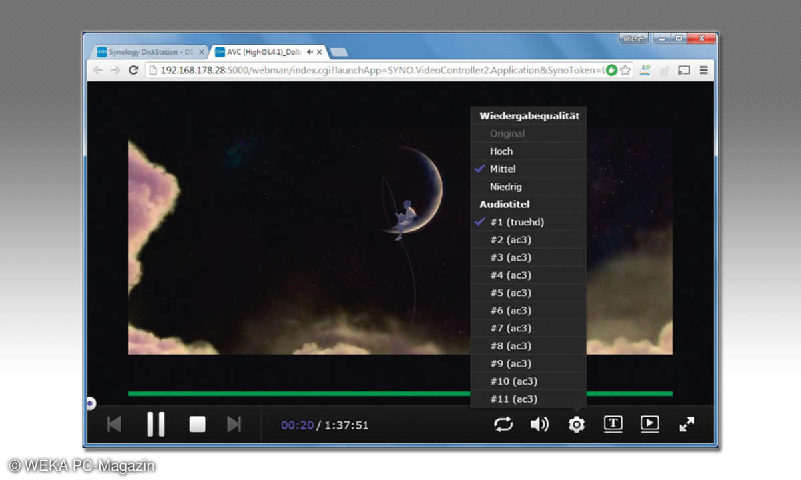This screenshot has width=801, height=480.
Task: Select Original playback quality
Action: tap(529, 133)
